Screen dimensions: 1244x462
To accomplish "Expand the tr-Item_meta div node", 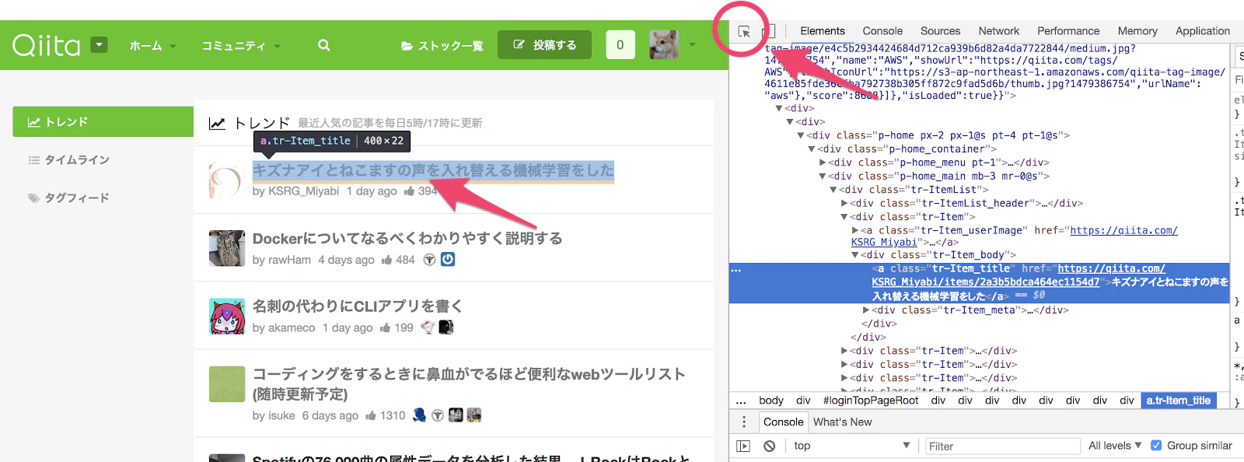I will (x=867, y=310).
